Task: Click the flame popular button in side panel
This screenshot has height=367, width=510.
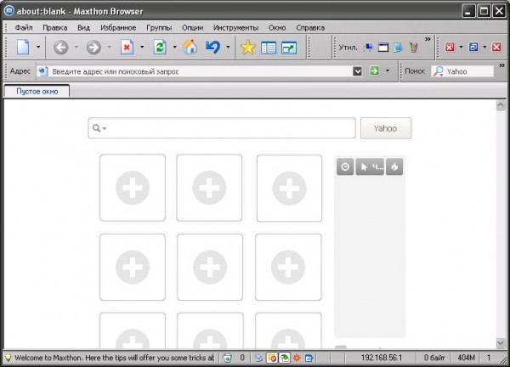Action: click(394, 167)
